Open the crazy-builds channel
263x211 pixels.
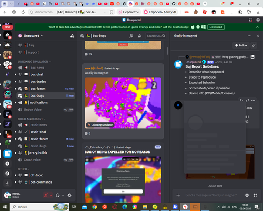tap(46, 153)
